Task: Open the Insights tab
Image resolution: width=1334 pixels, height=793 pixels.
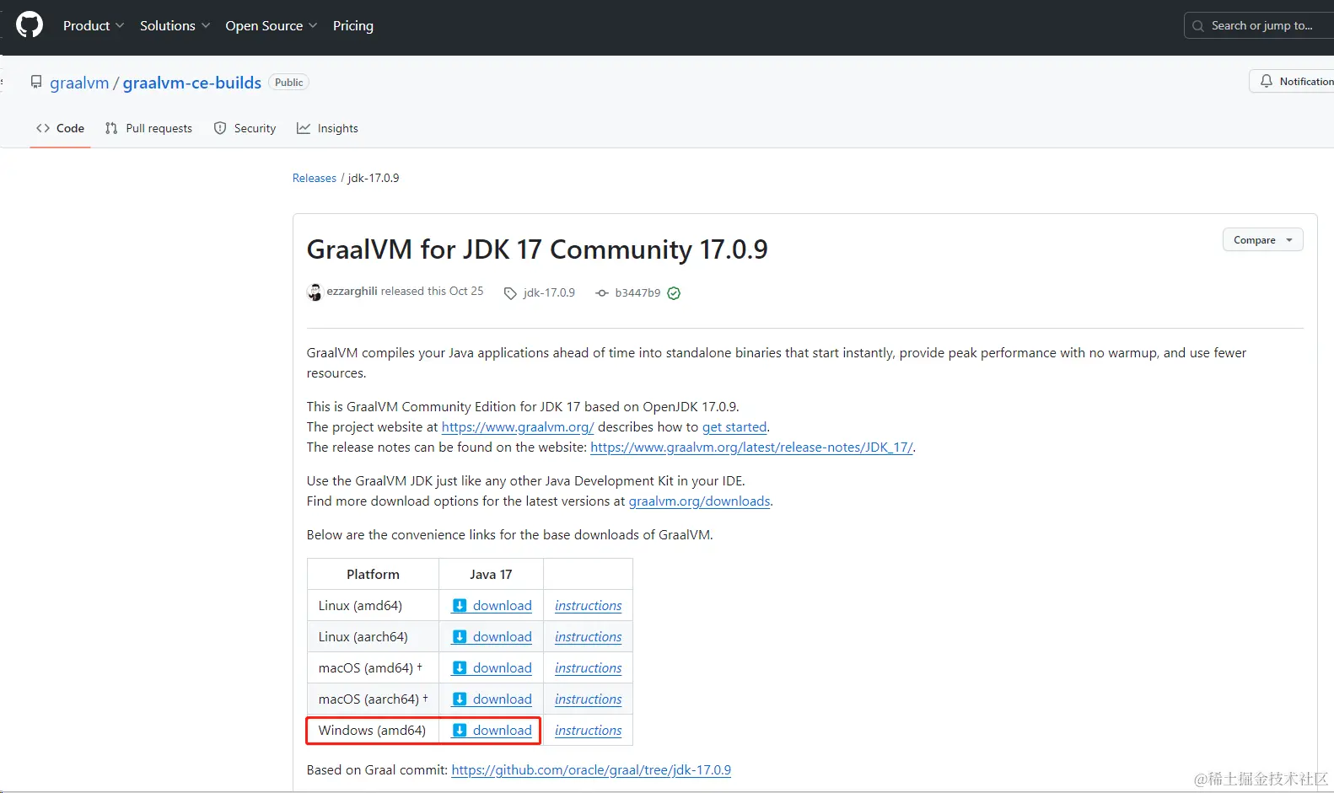Action: coord(327,128)
